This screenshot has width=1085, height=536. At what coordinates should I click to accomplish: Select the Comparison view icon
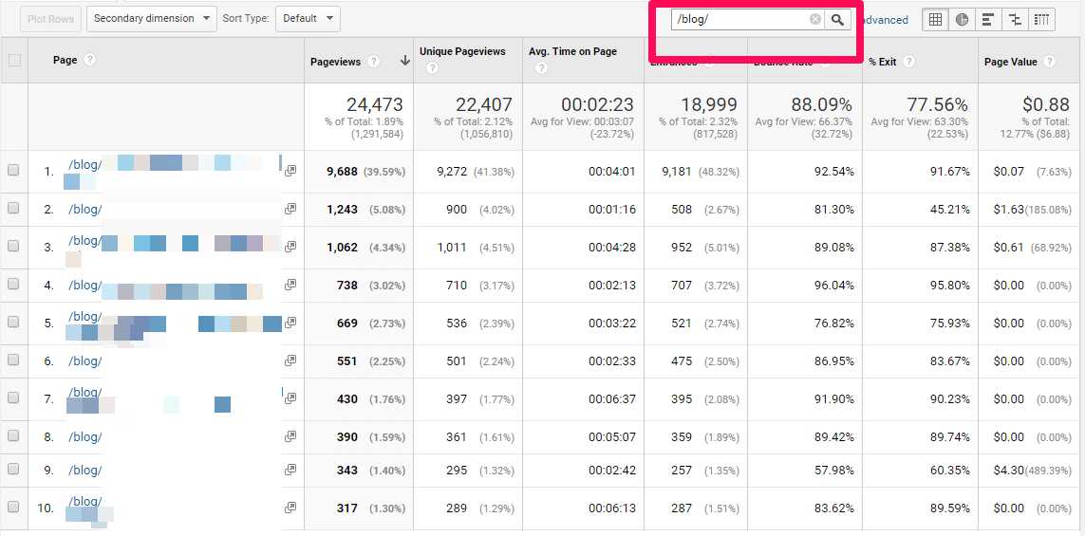1016,20
